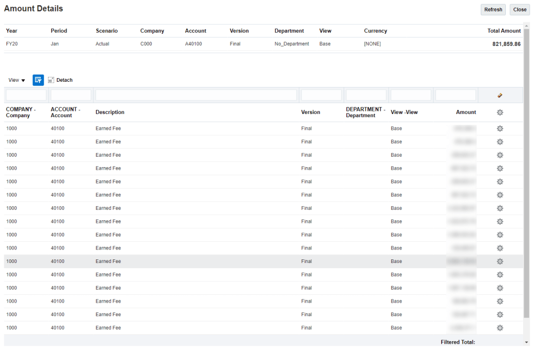The image size is (534, 350).
Task: Click the Amount column header
Action: [x=466, y=113]
